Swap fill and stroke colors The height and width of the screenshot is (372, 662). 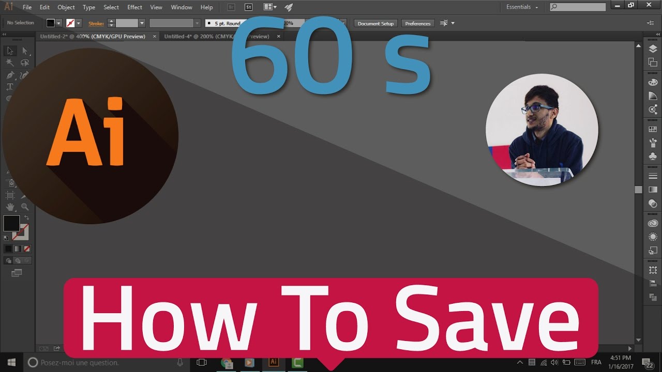click(x=27, y=218)
